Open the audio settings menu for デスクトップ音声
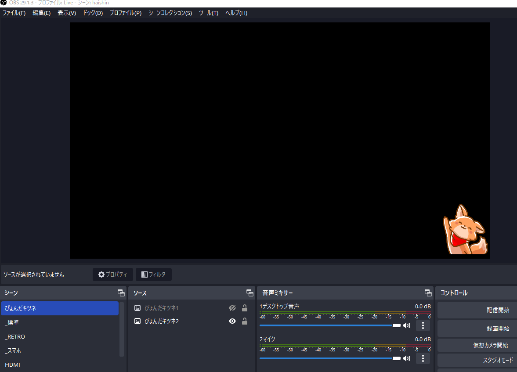Screen dimensions: 517x372 423,325
